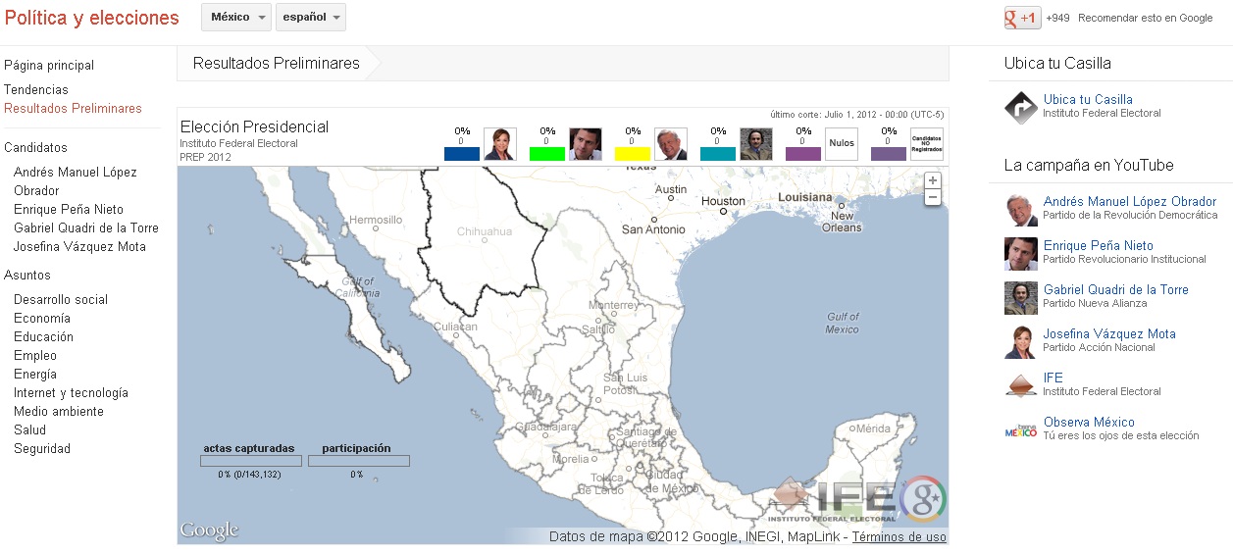Click the yellow party color swatch
The height and width of the screenshot is (555, 1233).
(633, 154)
